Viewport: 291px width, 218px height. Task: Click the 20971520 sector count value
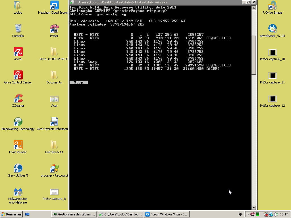coord(194,65)
